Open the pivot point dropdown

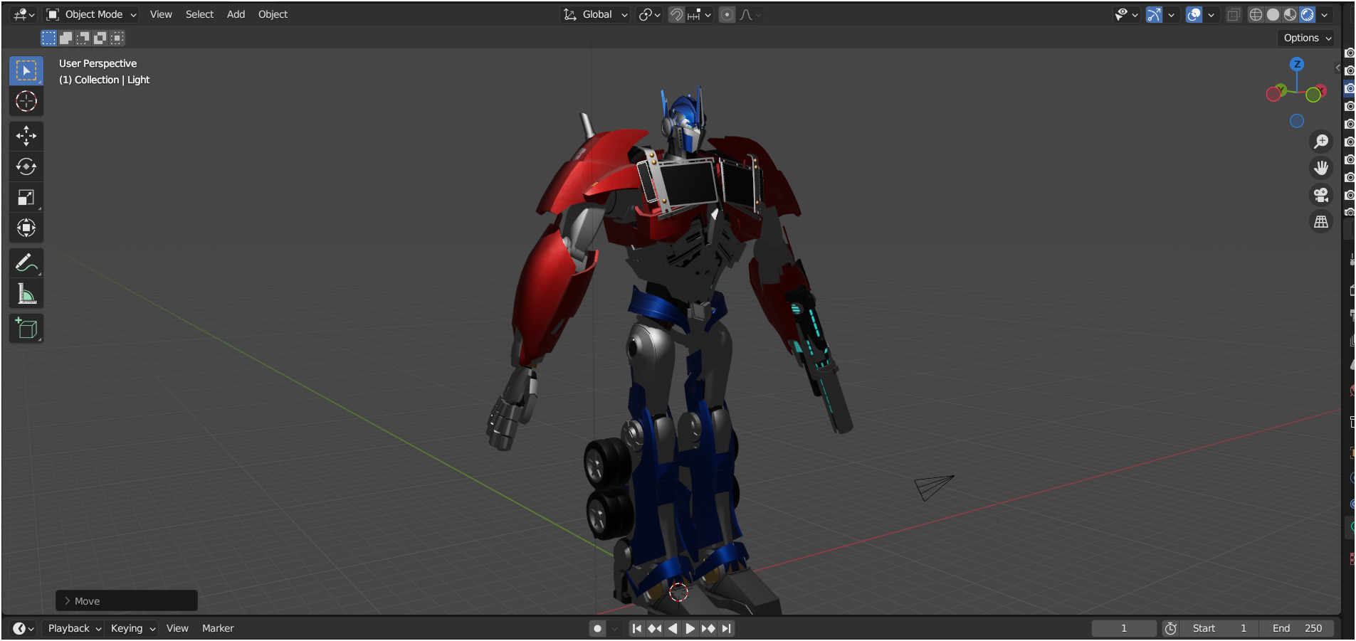[x=650, y=14]
